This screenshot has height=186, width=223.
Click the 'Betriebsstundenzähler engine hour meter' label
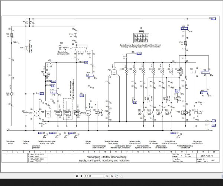[x=47, y=142]
